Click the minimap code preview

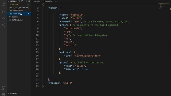pos(162,6)
